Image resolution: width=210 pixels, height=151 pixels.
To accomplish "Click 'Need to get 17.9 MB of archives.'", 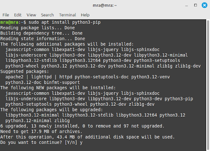I will coord(41,131).
